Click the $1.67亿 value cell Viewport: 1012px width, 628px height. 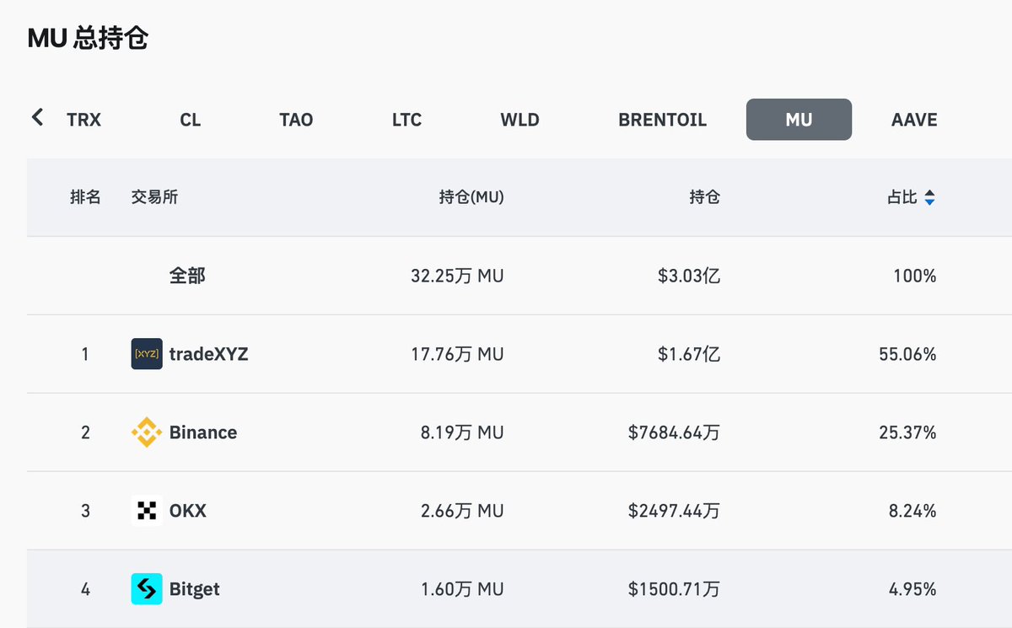click(689, 354)
